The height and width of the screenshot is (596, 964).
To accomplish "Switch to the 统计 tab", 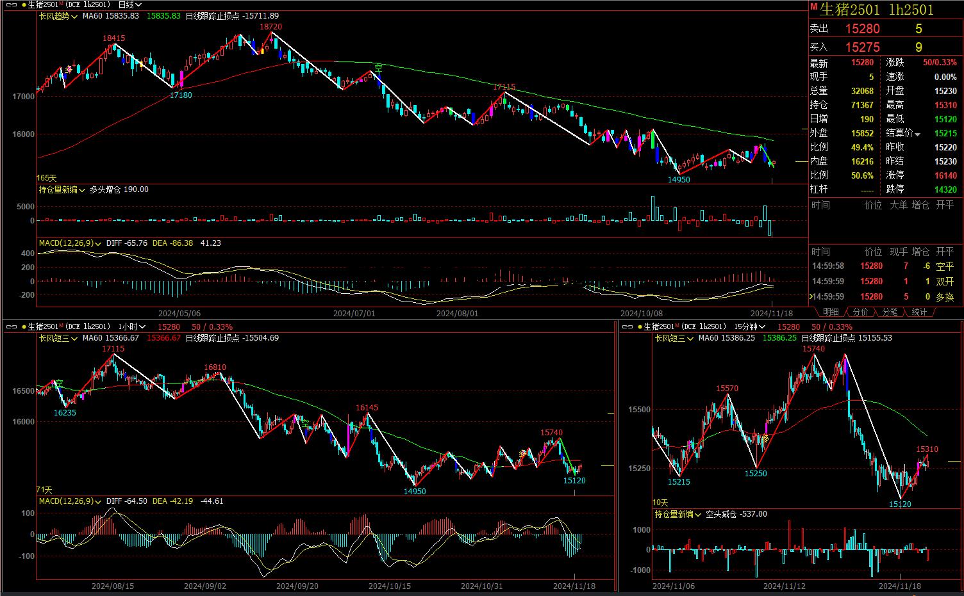I will (x=919, y=312).
